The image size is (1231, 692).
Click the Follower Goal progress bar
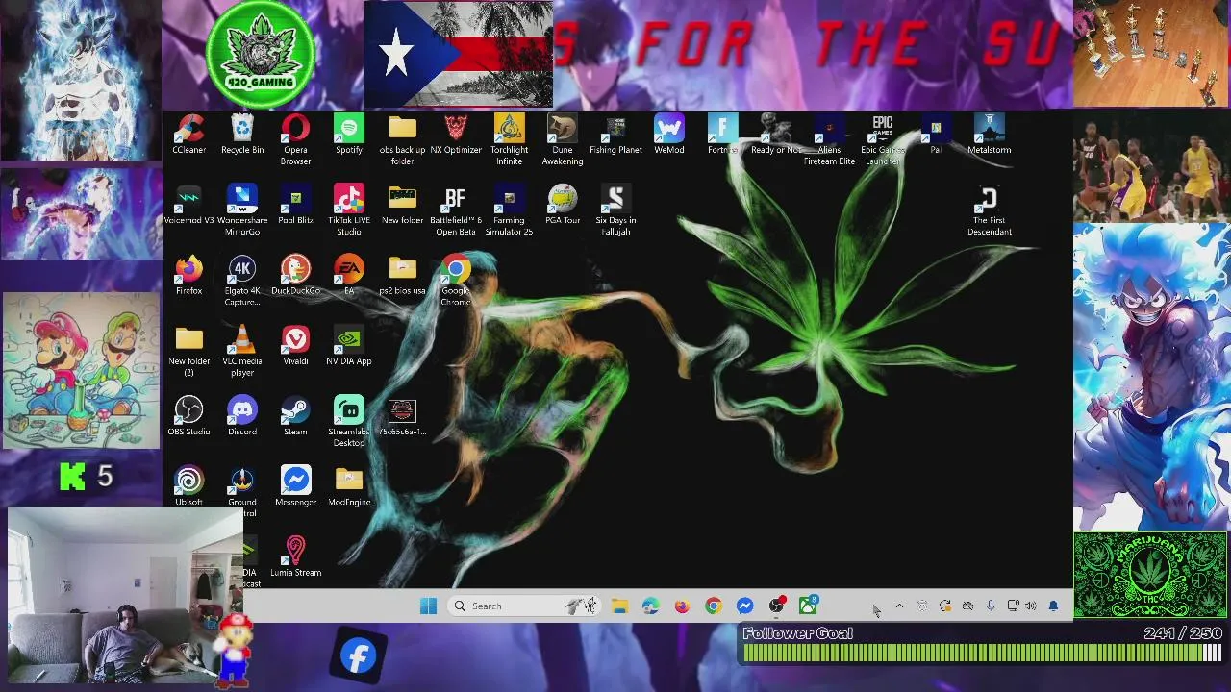click(x=982, y=654)
